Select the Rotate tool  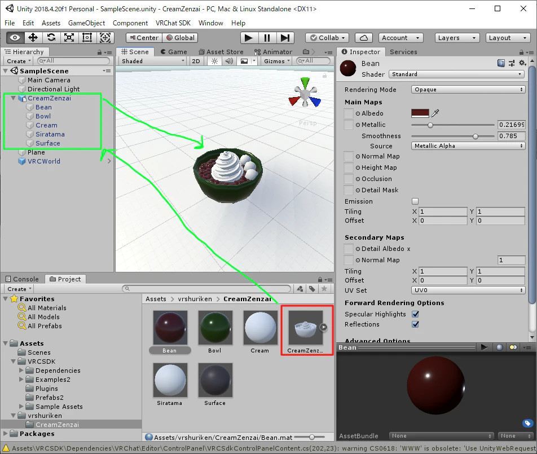pos(51,38)
